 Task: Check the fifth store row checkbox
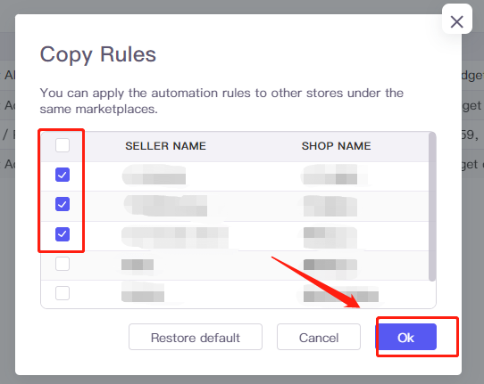tap(63, 293)
